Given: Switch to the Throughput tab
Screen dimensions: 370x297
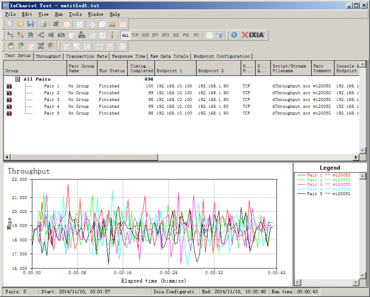Looking at the screenshot, I should [48, 56].
